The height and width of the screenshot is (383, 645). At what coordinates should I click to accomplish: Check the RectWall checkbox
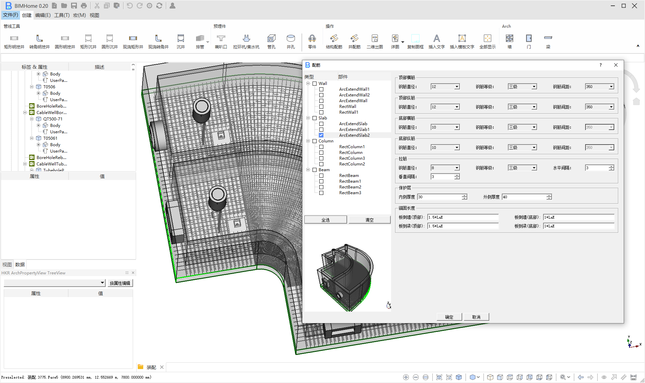point(321,107)
